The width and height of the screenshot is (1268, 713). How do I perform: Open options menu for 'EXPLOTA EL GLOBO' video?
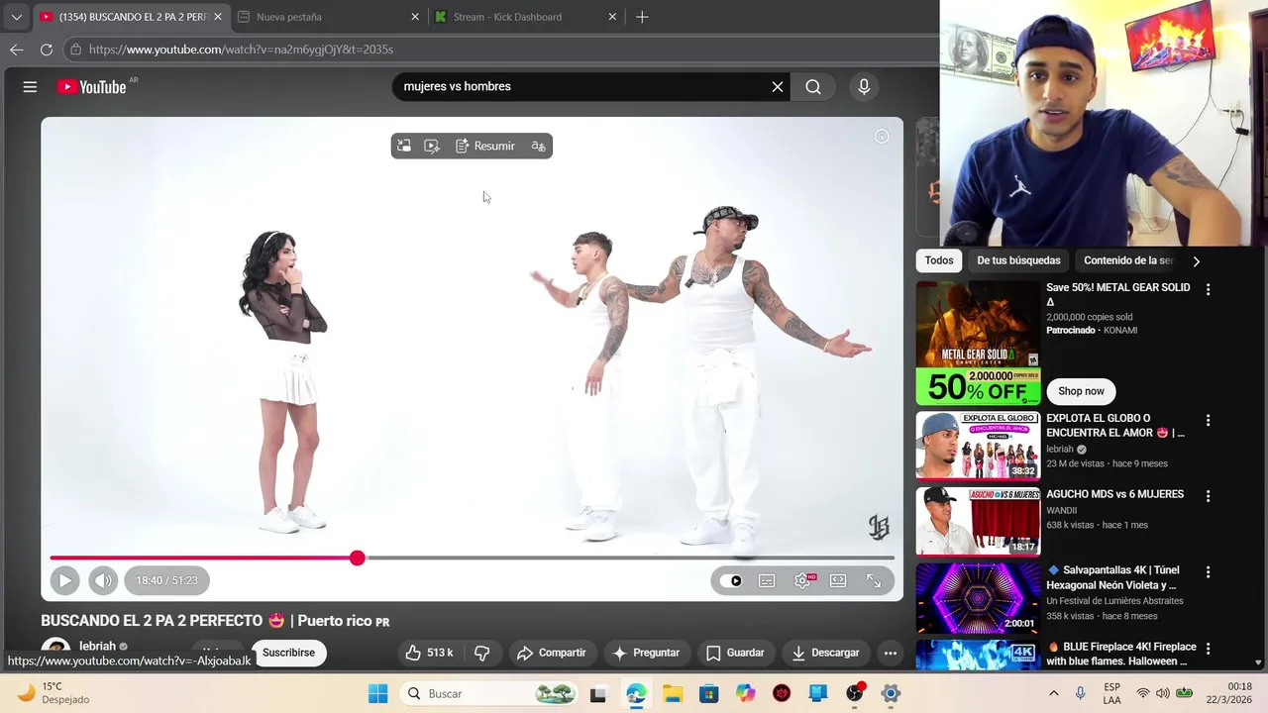(1208, 421)
